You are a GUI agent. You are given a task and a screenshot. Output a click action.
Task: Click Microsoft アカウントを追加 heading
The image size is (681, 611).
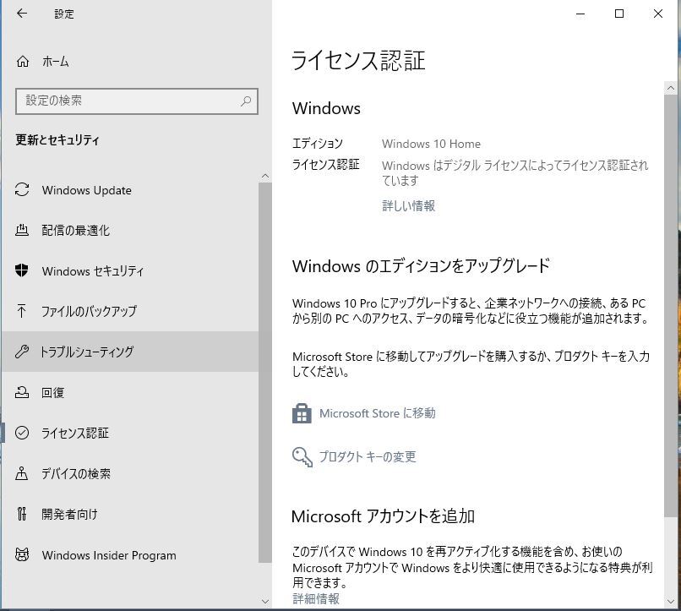pos(383,516)
